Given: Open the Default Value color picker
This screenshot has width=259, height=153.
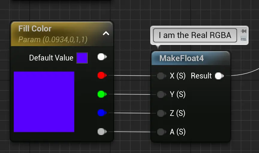Looking at the screenshot, I should pyautogui.click(x=82, y=58).
